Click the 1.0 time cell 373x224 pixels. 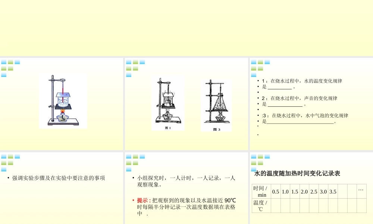[x=285, y=191]
